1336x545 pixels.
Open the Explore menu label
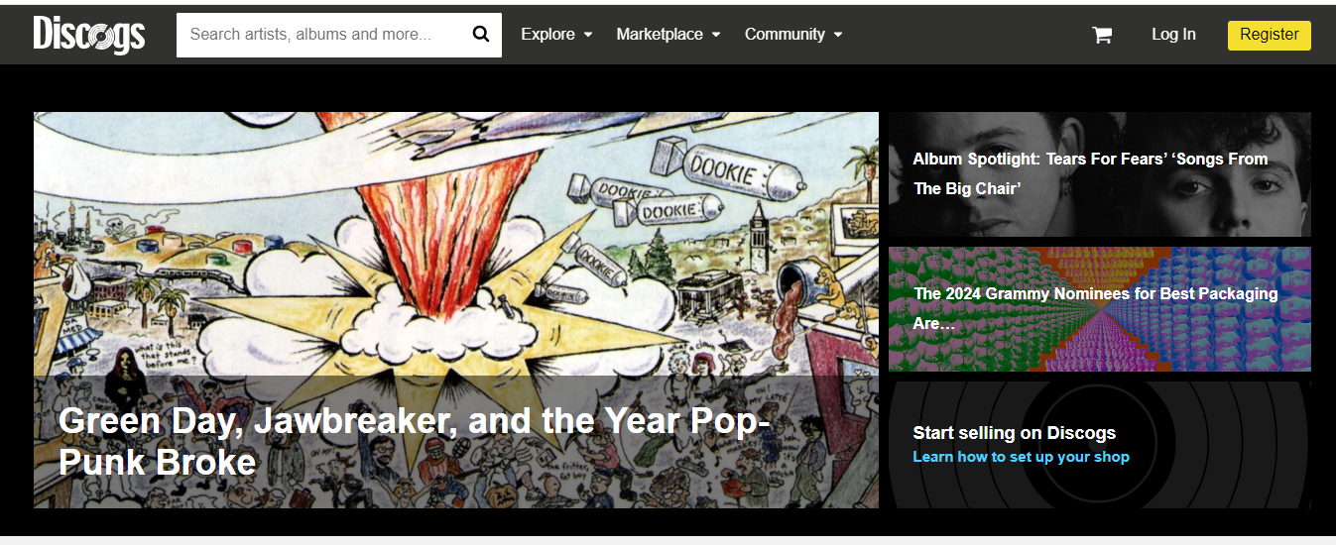[x=547, y=34]
